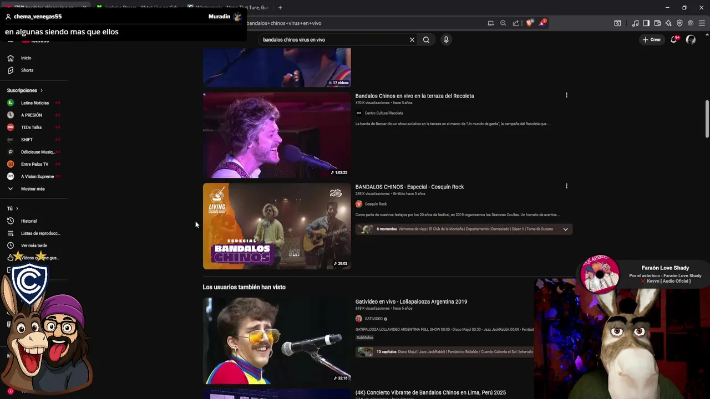Open Ver más tarde list
This screenshot has height=399, width=710.
[x=34, y=245]
